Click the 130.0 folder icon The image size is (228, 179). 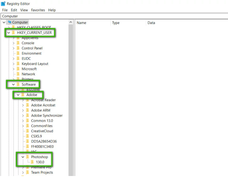click(x=32, y=162)
